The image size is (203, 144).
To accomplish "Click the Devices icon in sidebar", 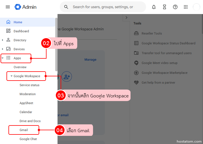I will [8, 49].
